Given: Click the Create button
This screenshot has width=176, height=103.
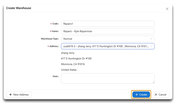Looking at the screenshot, I should [x=141, y=95].
